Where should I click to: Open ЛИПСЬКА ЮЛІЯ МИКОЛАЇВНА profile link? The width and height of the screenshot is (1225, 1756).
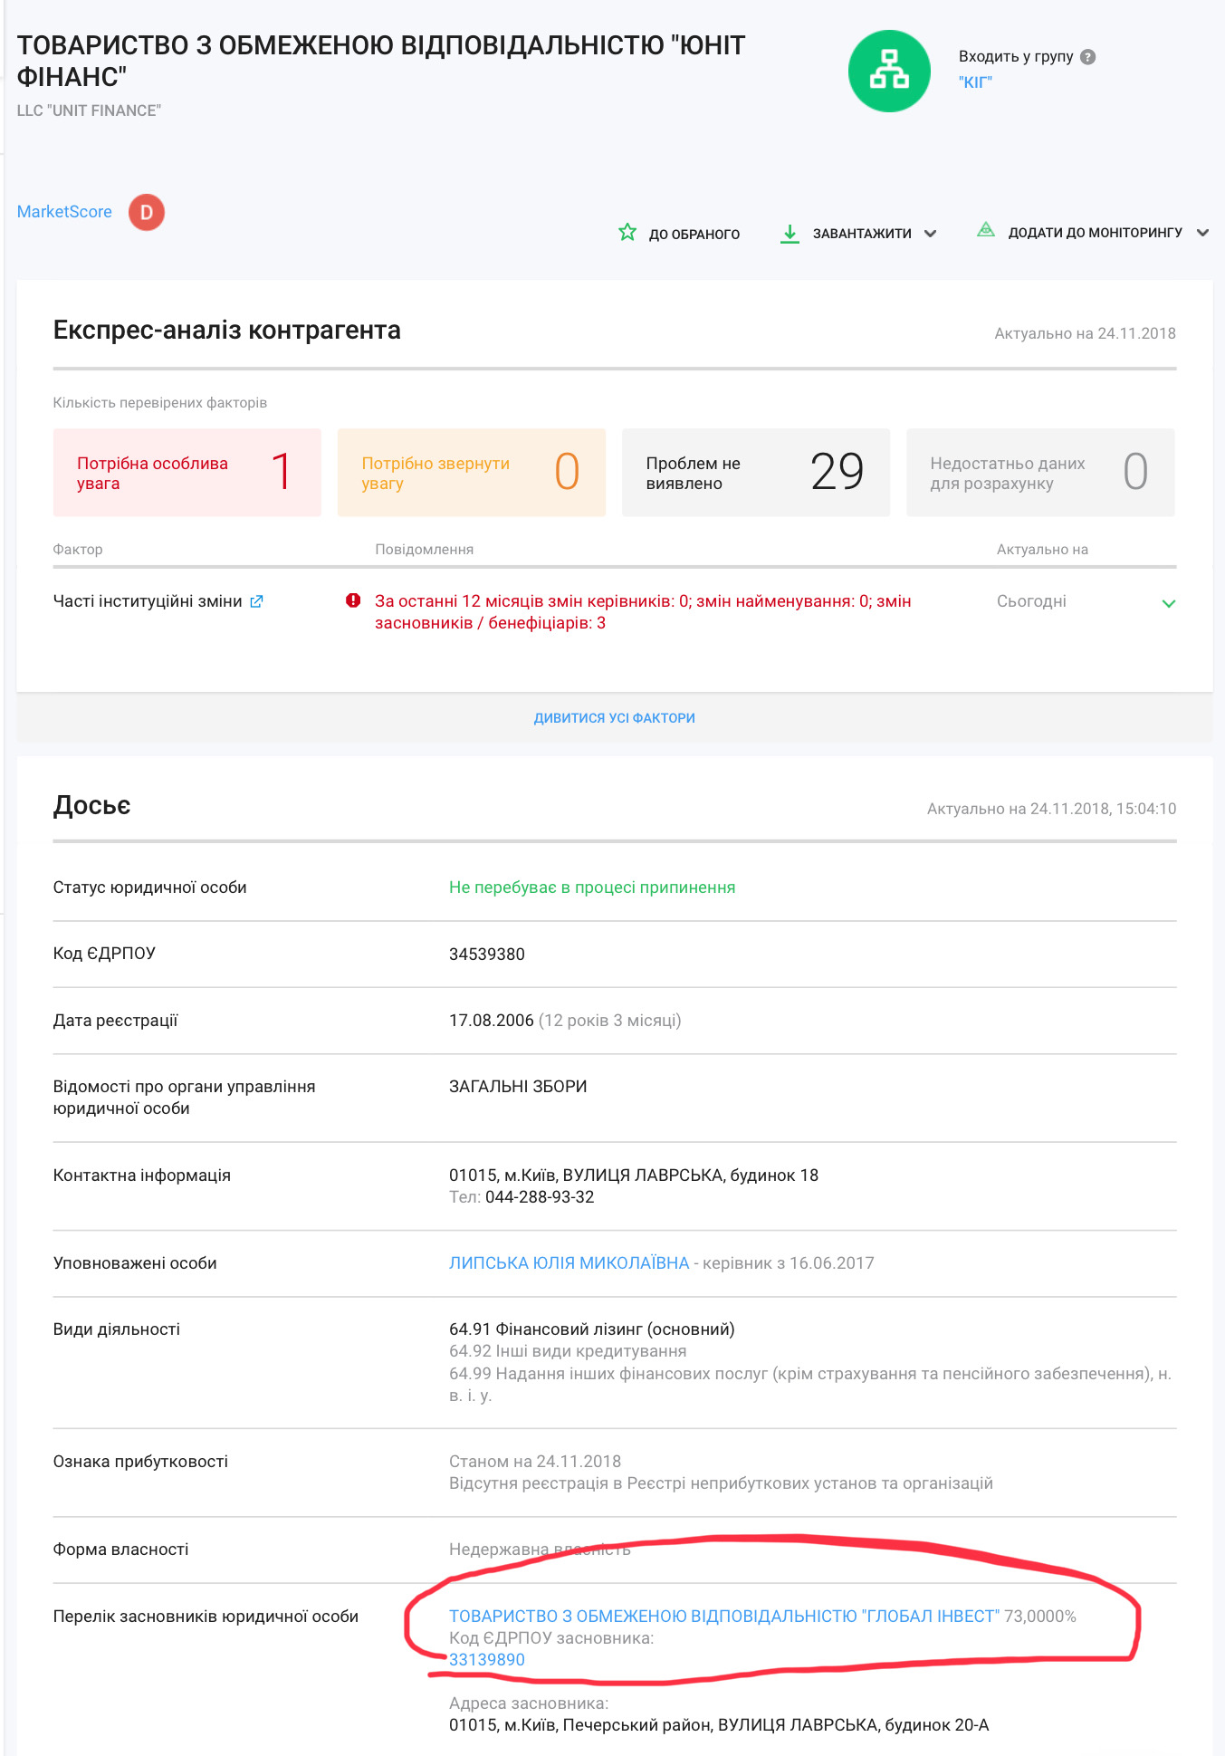[569, 1263]
